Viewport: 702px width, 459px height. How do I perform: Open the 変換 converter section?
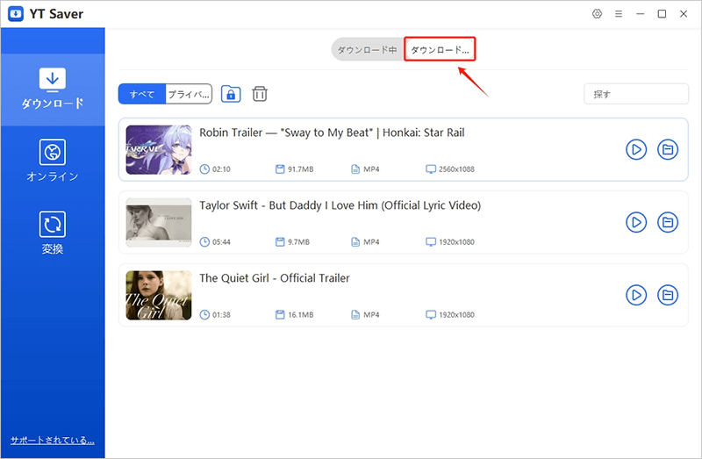point(53,233)
